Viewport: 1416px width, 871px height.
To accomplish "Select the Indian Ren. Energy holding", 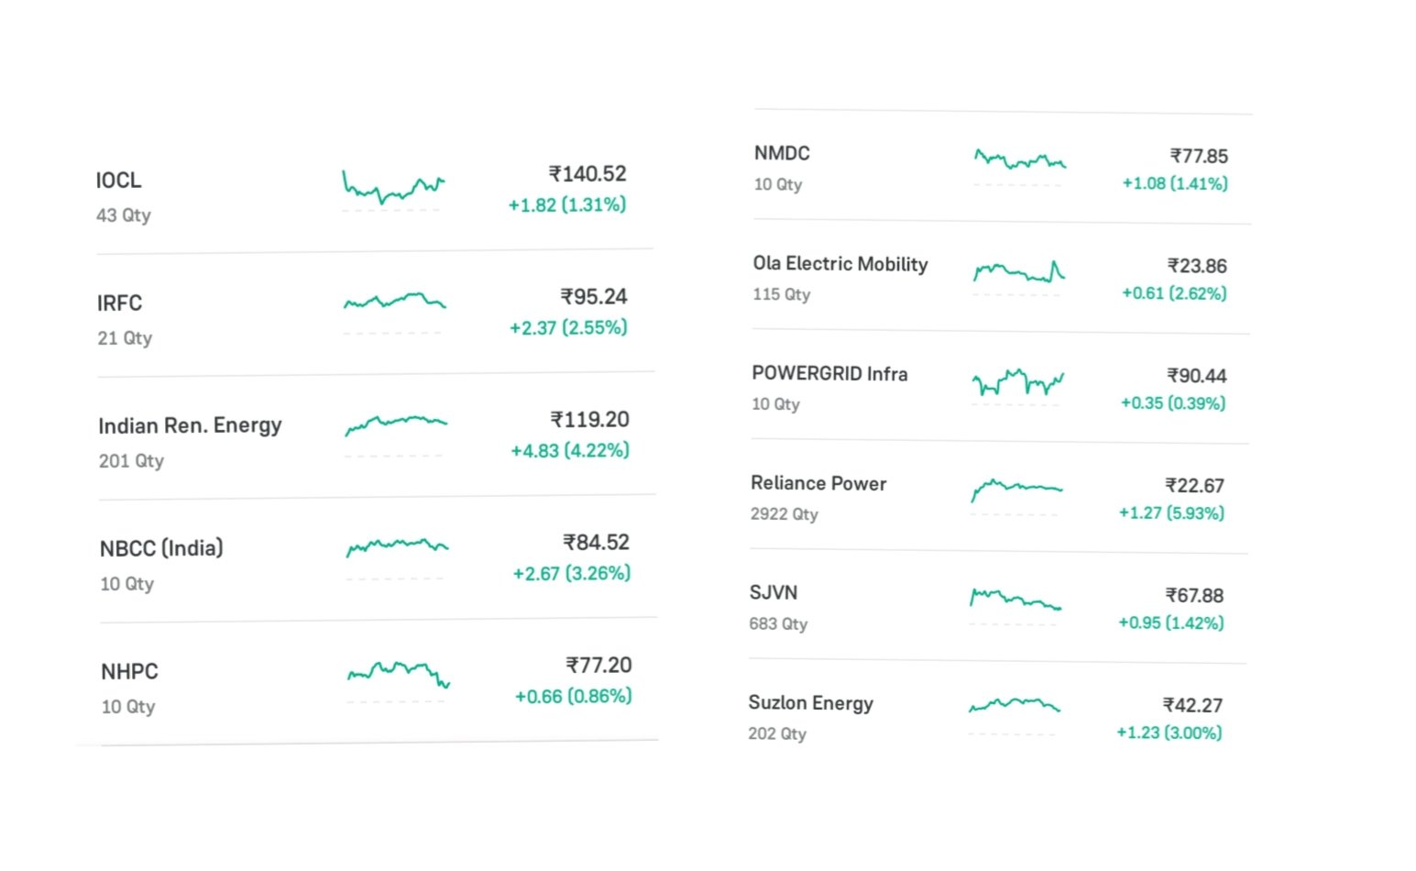I will coord(190,426).
